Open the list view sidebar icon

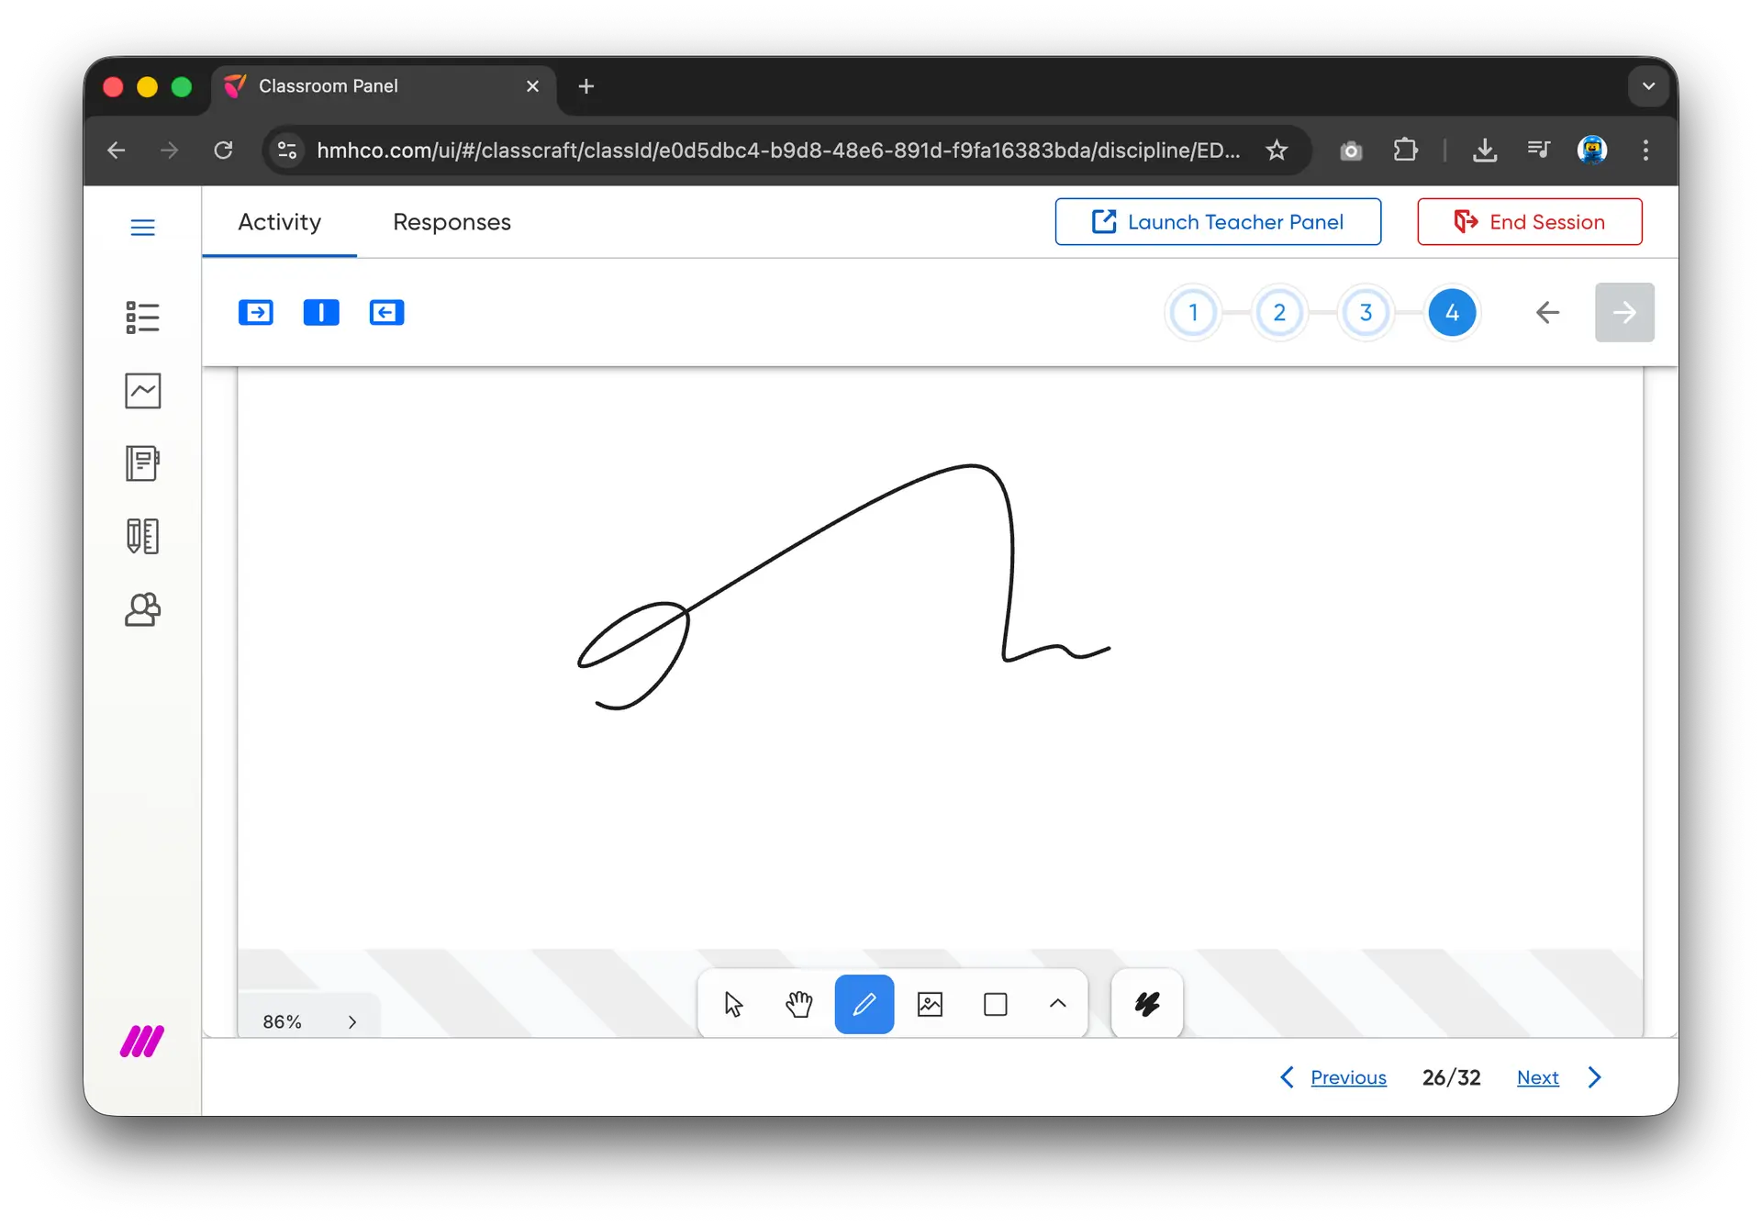(x=142, y=318)
